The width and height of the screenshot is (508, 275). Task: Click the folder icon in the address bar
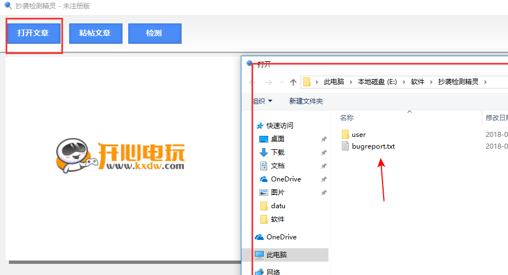(x=307, y=82)
